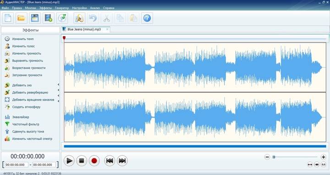Start playback with the Play button
Screen dimensions: 330x175
[69, 161]
